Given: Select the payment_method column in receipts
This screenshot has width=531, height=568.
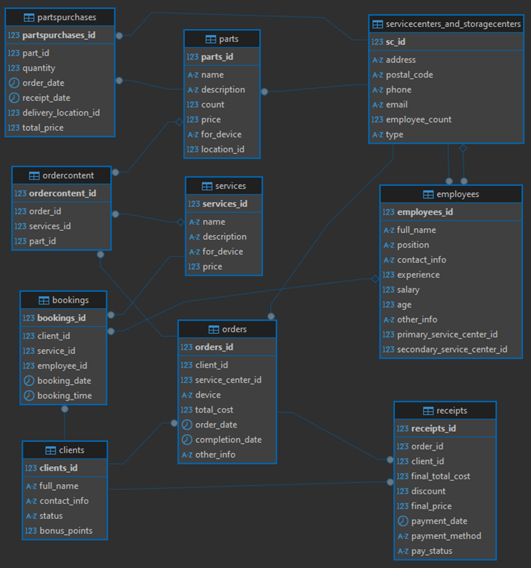Looking at the screenshot, I should click(445, 536).
